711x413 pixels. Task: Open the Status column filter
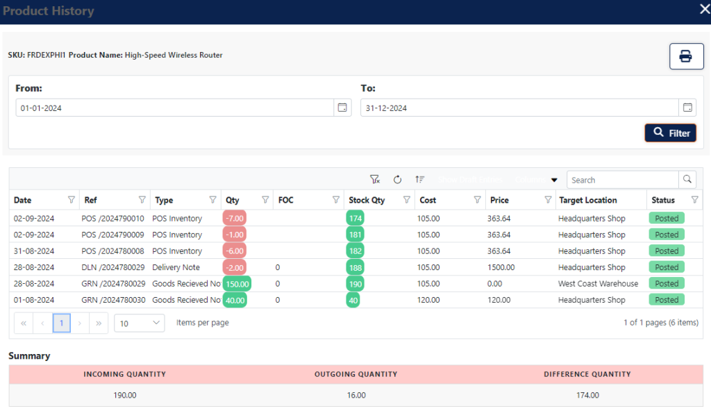tap(695, 200)
